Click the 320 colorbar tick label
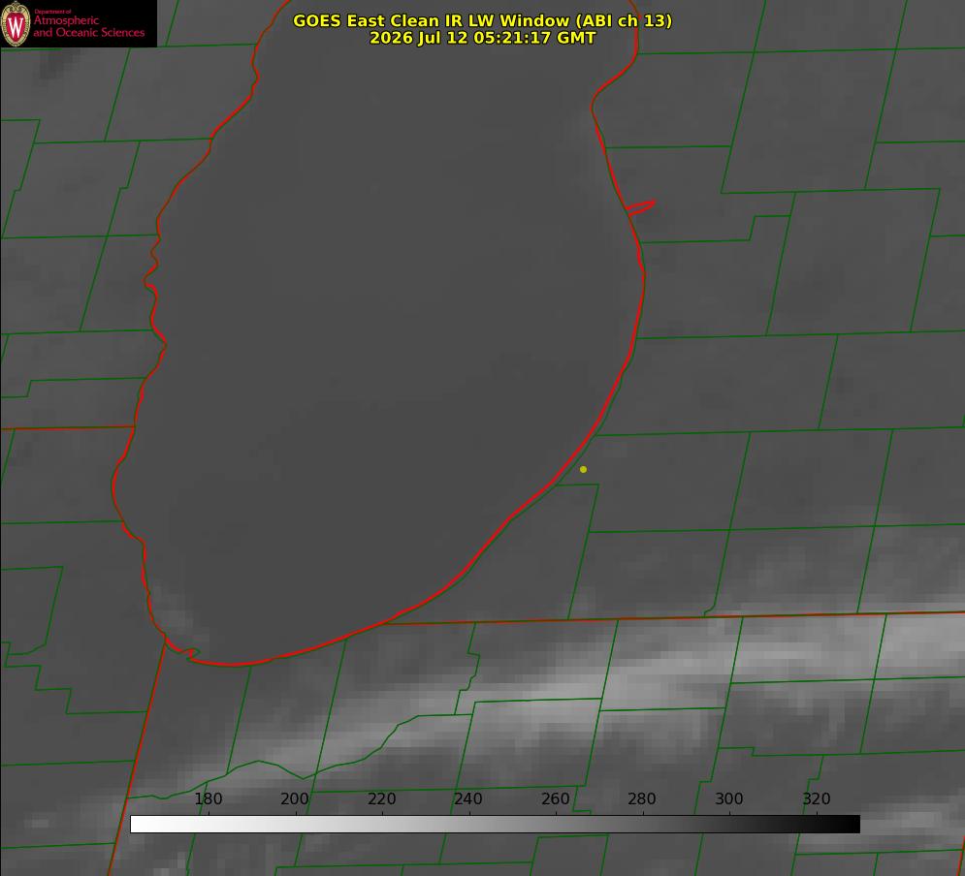 817,798
